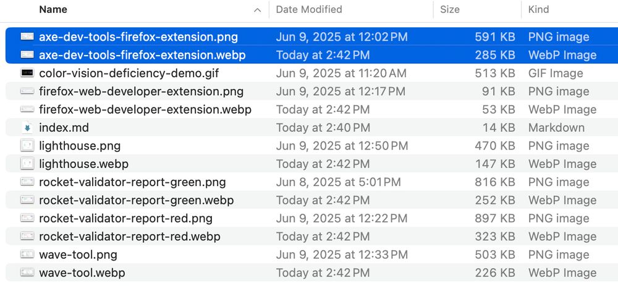Viewport: 618px width, 286px height.
Task: Click the date Jun 9, 2025 at 12:22 PM
Action: [x=342, y=218]
